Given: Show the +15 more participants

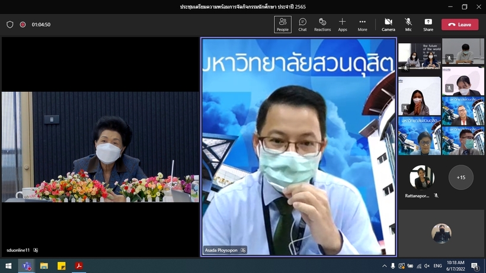Looking at the screenshot, I should tap(461, 177).
